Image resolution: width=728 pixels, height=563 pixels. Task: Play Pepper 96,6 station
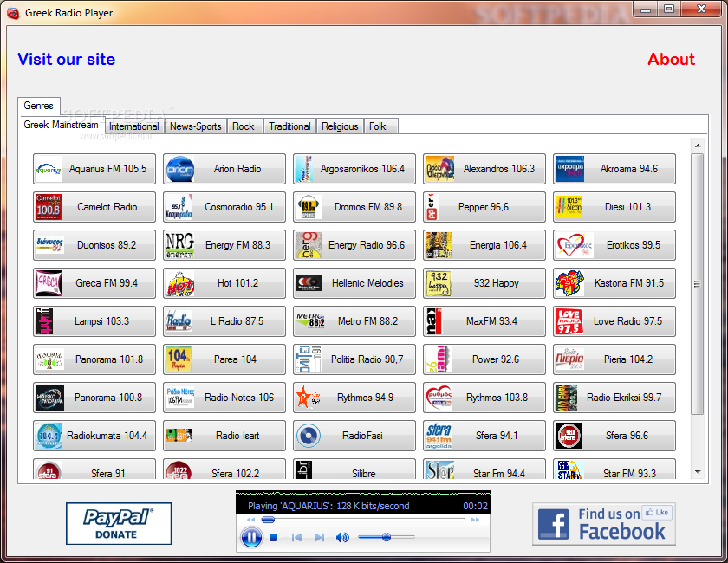tap(484, 207)
